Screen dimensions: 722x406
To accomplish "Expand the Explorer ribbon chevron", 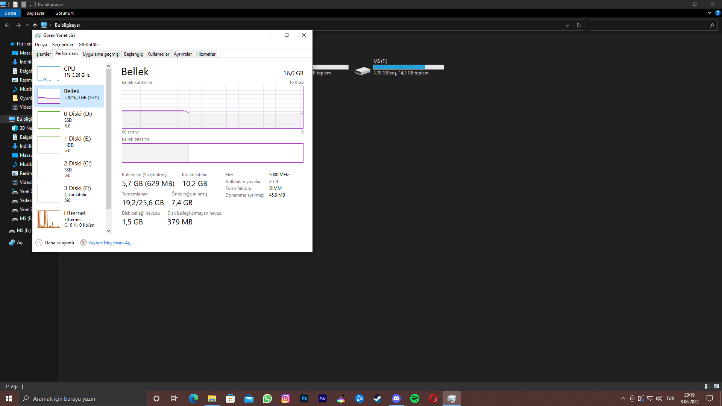I will (709, 13).
